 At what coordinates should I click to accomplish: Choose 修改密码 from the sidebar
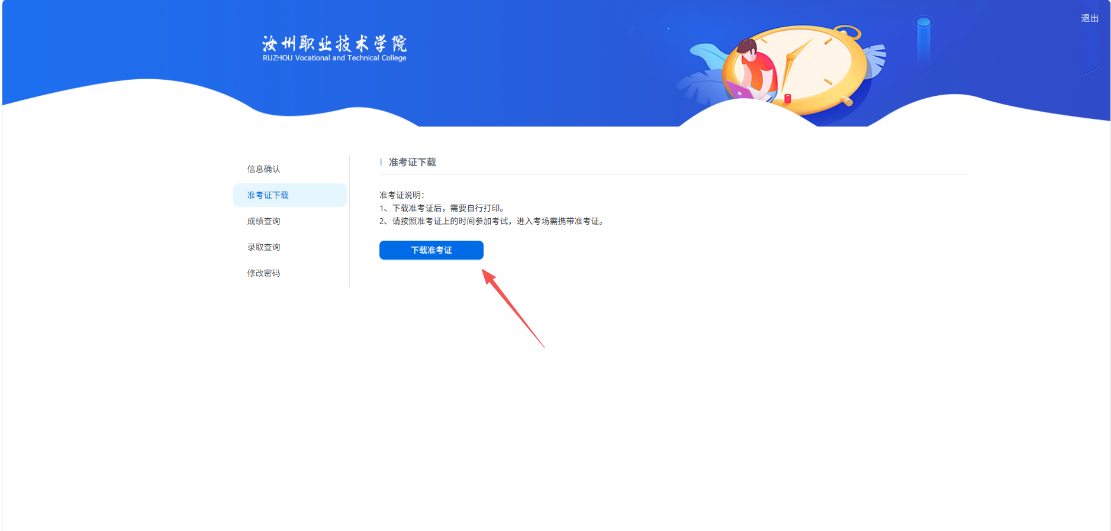pos(264,273)
